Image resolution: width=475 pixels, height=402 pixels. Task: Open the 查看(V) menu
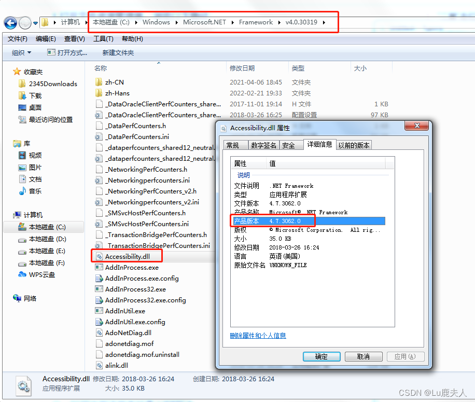pos(75,39)
